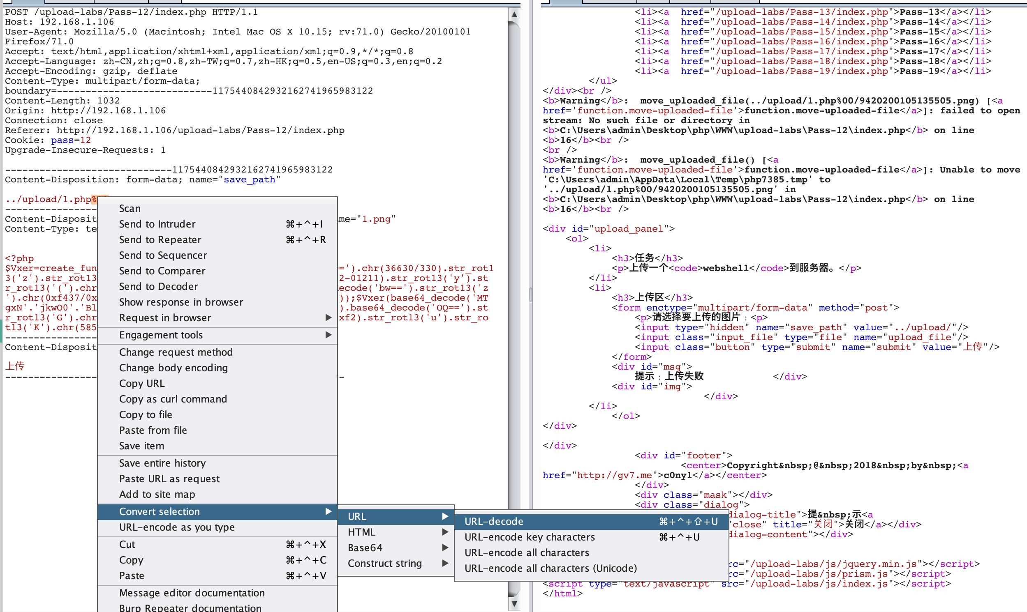Choose Save entire history

(x=217, y=464)
